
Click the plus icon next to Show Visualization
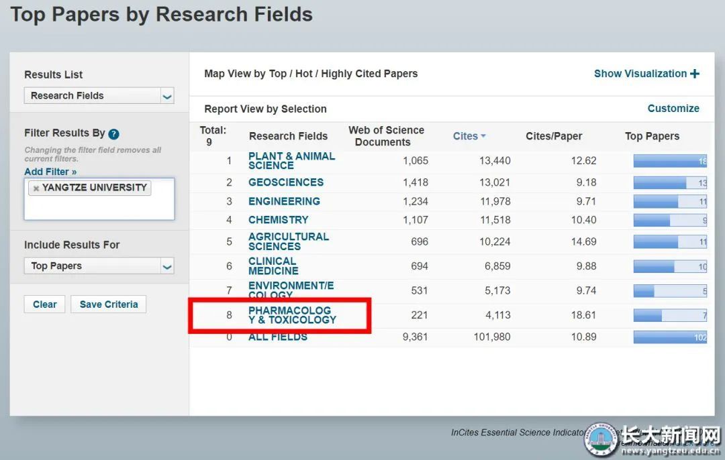pyautogui.click(x=694, y=74)
